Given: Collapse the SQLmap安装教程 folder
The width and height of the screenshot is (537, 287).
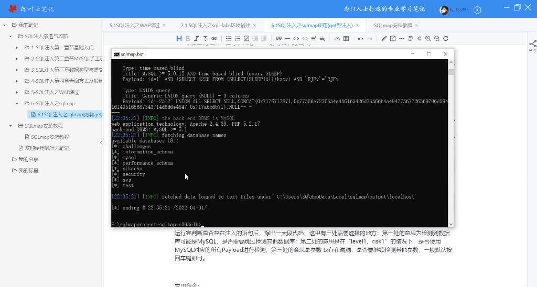Looking at the screenshot, I should [x=10, y=126].
